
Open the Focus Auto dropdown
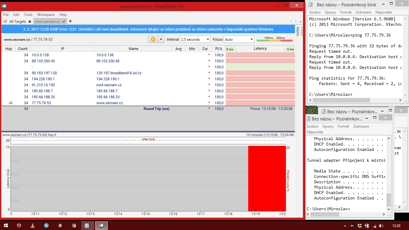[x=239, y=39]
